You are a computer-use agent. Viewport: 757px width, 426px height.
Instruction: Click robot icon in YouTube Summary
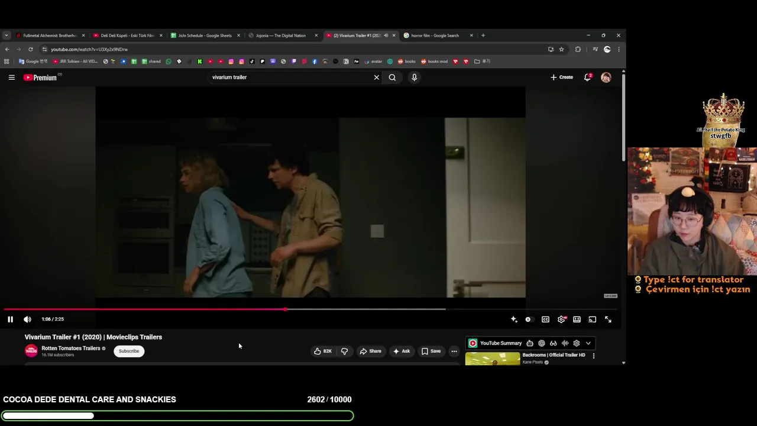click(530, 343)
